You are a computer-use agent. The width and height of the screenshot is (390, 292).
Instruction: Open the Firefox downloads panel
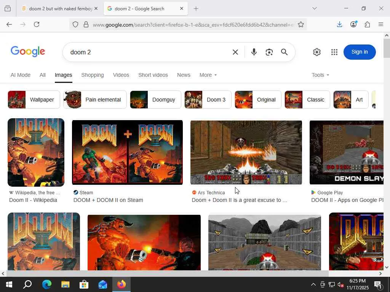coord(339,24)
